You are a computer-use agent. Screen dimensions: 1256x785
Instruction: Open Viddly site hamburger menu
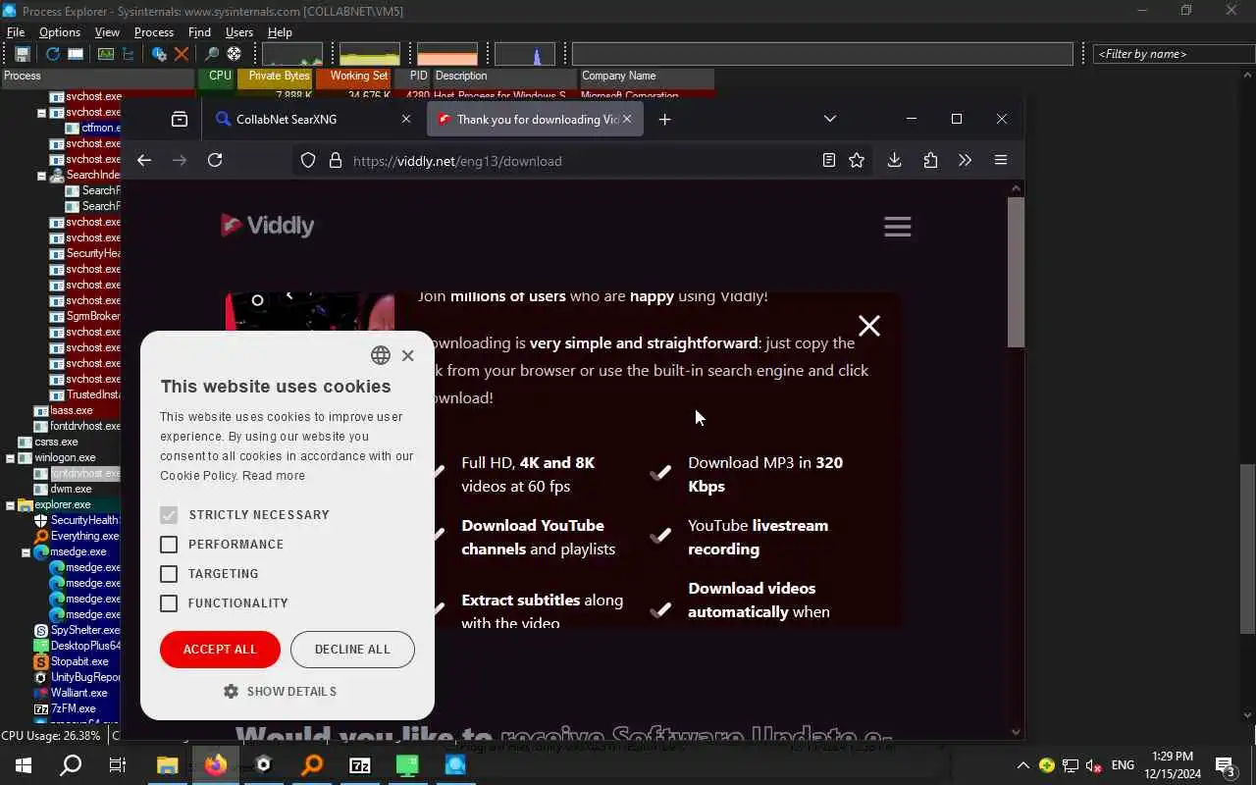898,227
